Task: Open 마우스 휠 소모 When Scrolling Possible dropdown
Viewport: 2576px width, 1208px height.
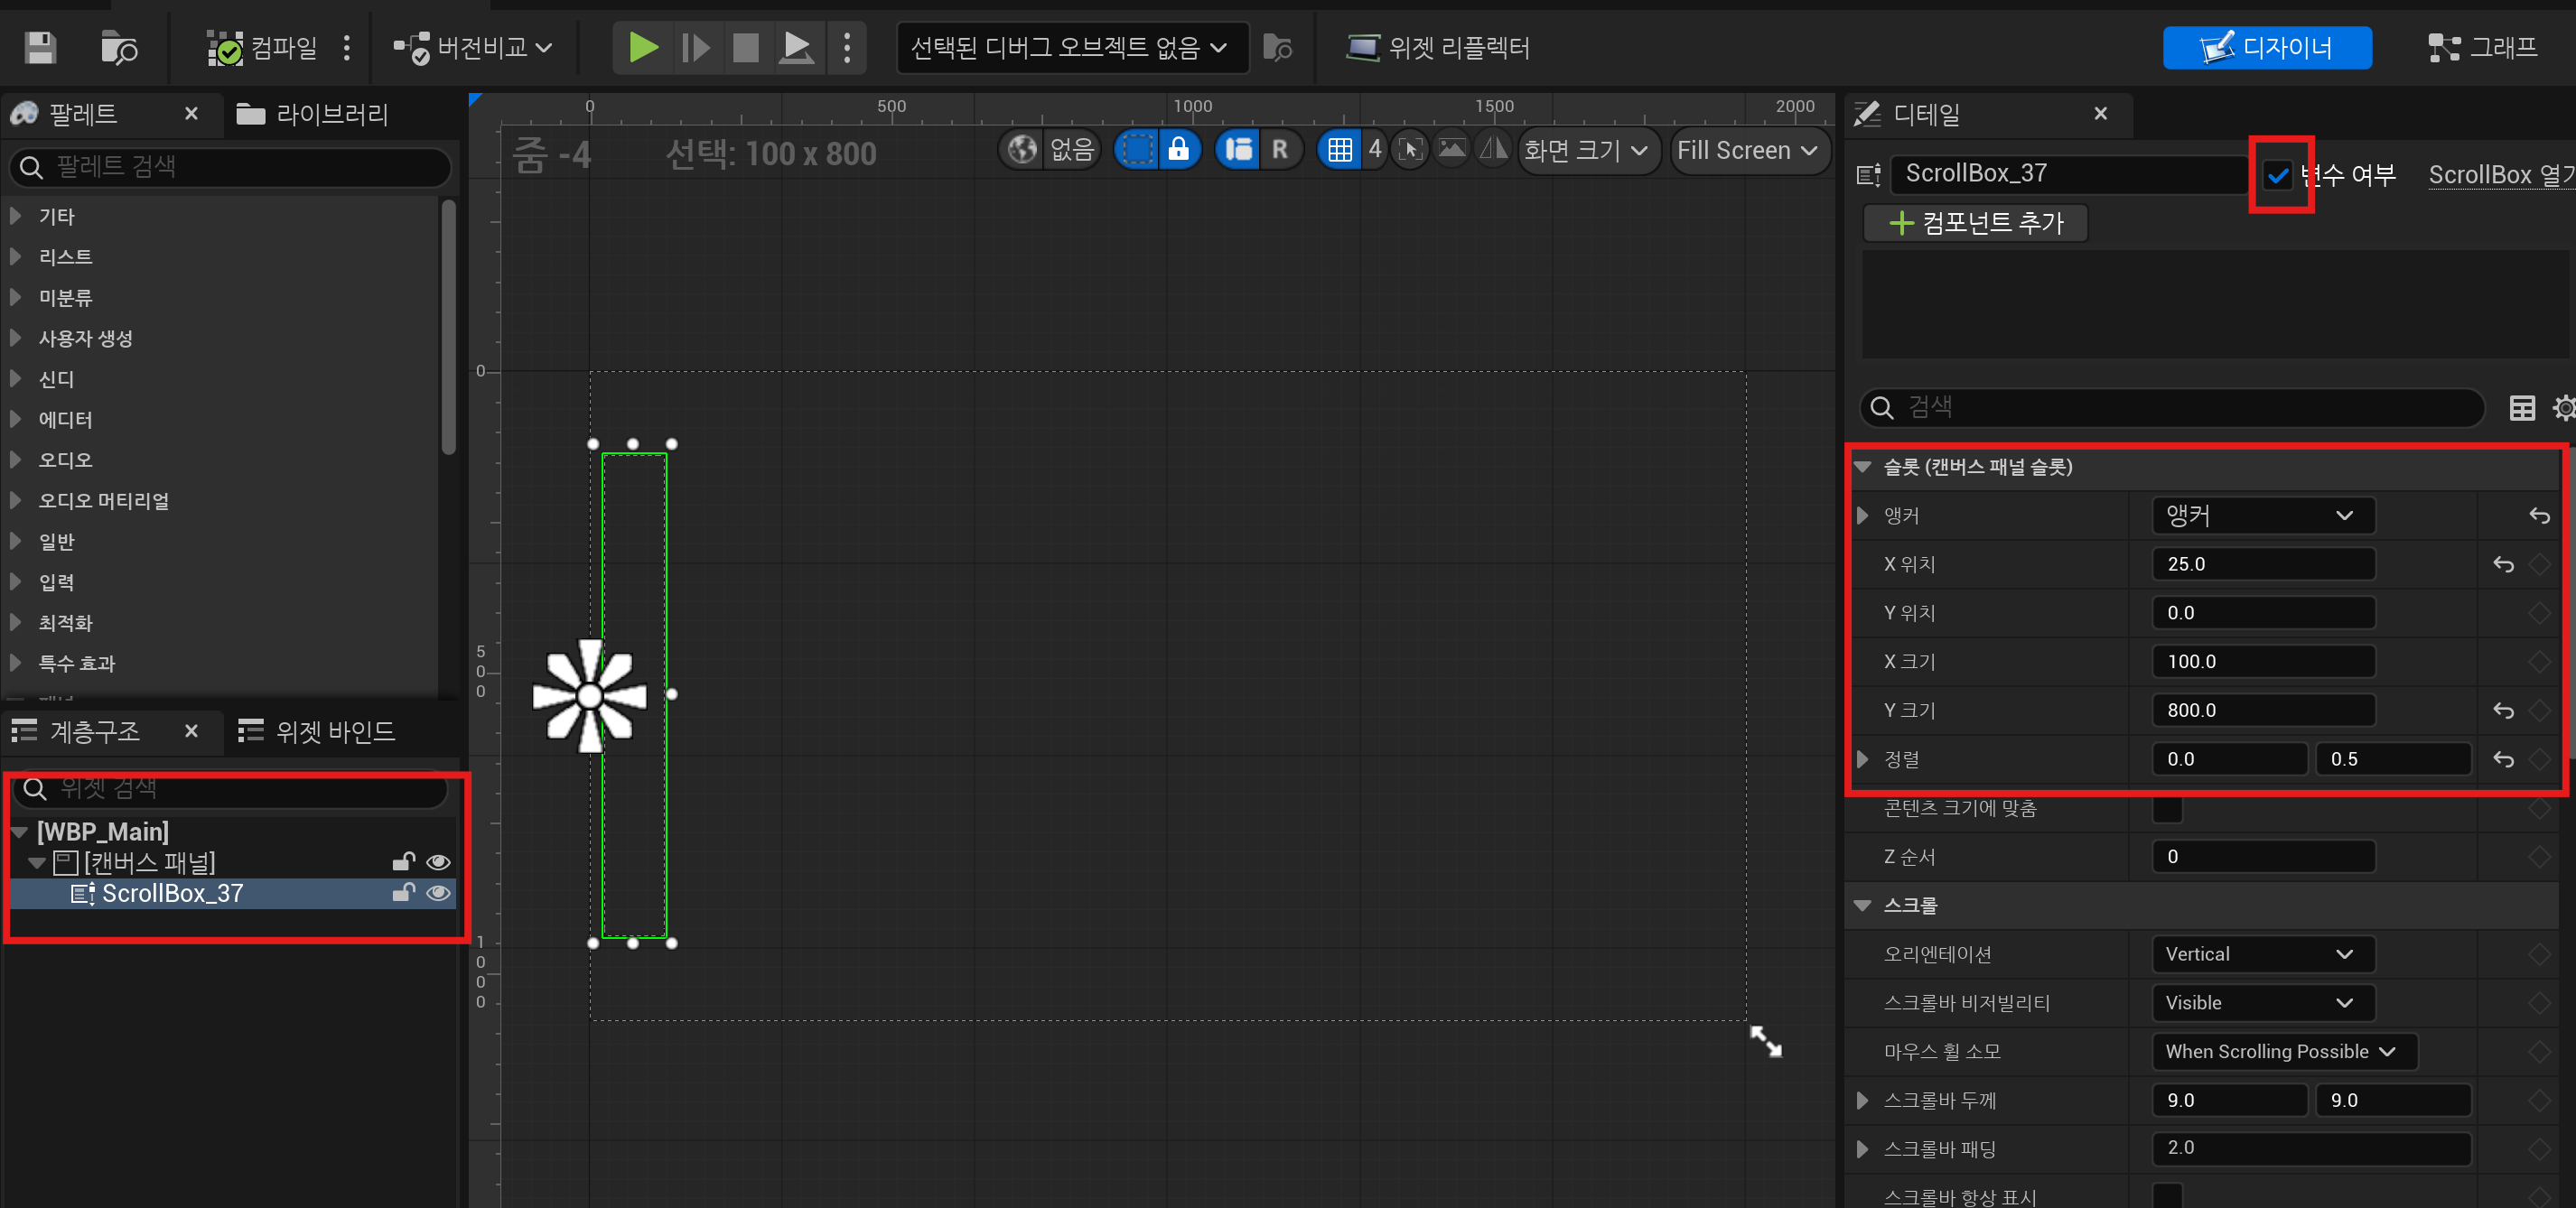Action: click(x=2284, y=1051)
